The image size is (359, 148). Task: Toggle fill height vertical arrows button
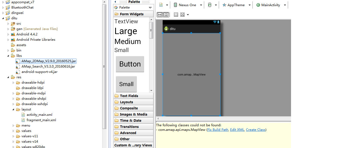coord(166,14)
